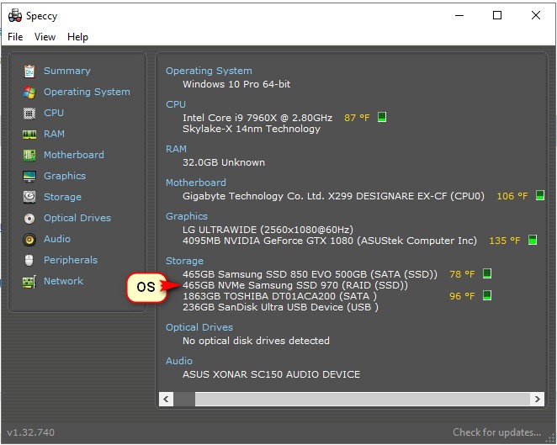Screen dimensions: 557x445
Task: Open the Help menu
Action: click(77, 37)
